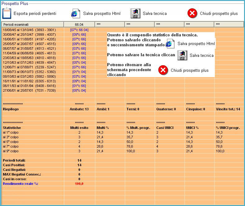Click the Casi in corso: label
Image resolution: width=245 pixels, height=206 pixels.
point(15,179)
